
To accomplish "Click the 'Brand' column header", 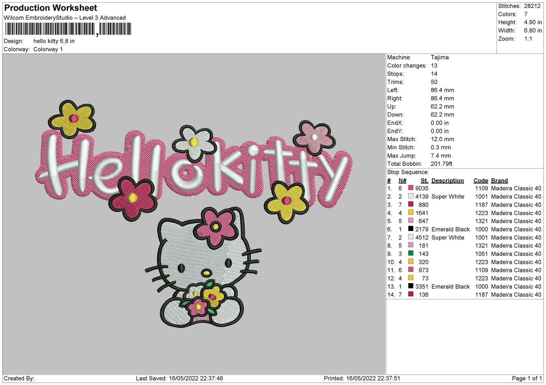I will click(x=500, y=181).
